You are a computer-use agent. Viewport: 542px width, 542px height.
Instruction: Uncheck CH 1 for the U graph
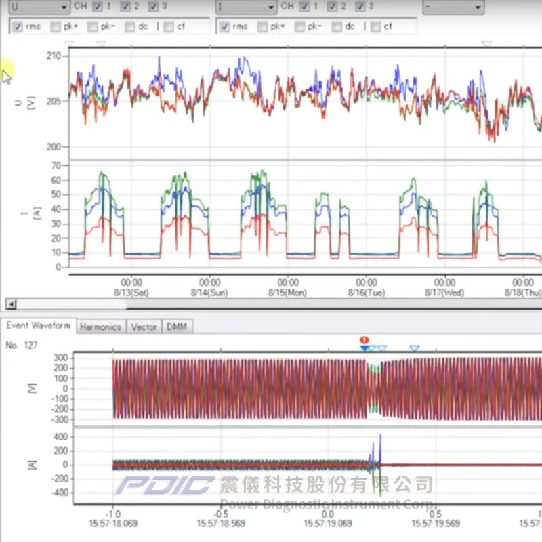tap(98, 7)
